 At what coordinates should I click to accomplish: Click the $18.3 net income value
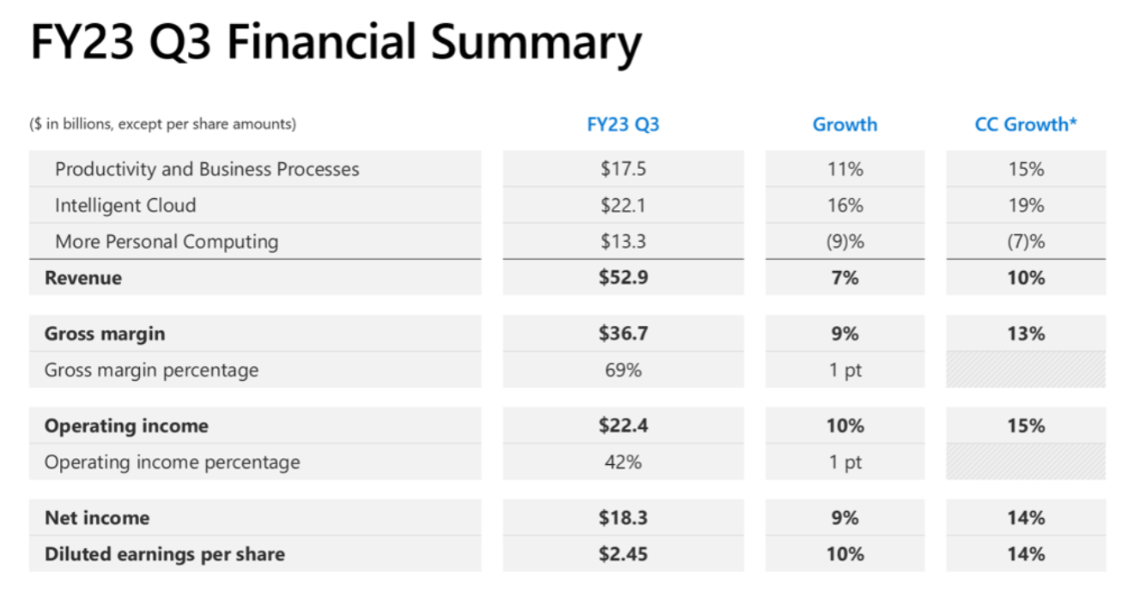click(622, 518)
